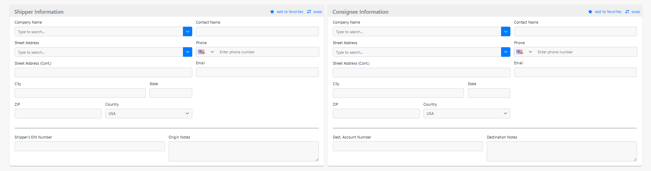Expand the Shipper Street Address dropdown
Screen dimensions: 651x171
pyautogui.click(x=187, y=52)
